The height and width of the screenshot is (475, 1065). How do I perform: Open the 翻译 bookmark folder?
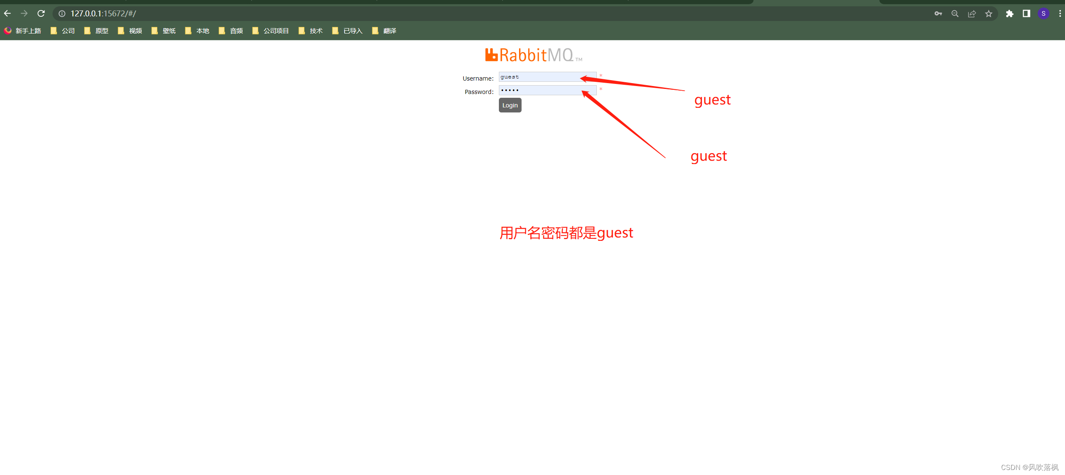pyautogui.click(x=384, y=31)
